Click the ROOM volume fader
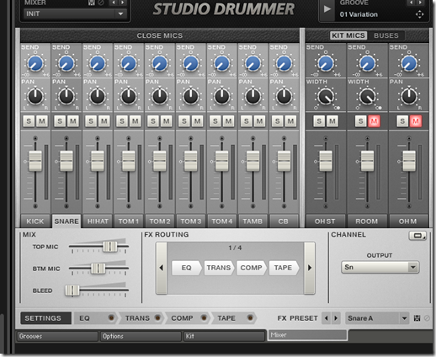The height and width of the screenshot is (357, 436). pyautogui.click(x=367, y=161)
